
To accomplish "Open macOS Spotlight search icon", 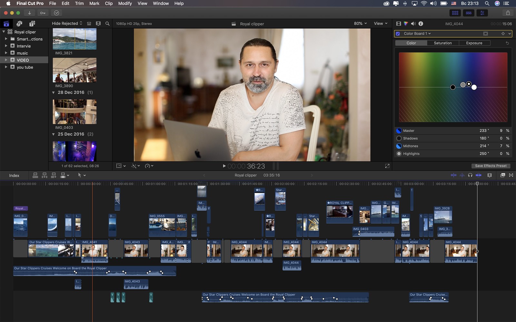I will [487, 4].
